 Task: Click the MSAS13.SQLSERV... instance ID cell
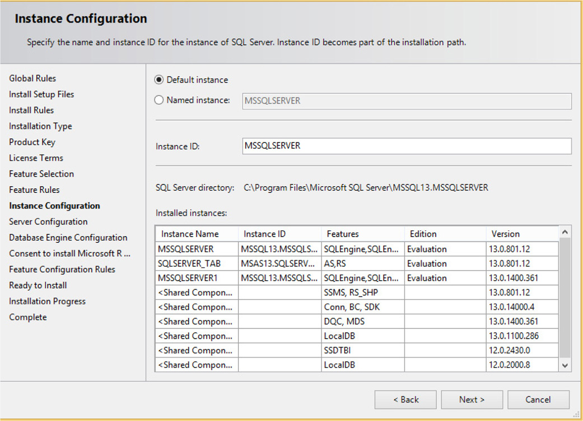(x=279, y=263)
